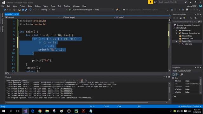
Task: Click the search magnifier in Solution Explorer
Action: tap(199, 22)
